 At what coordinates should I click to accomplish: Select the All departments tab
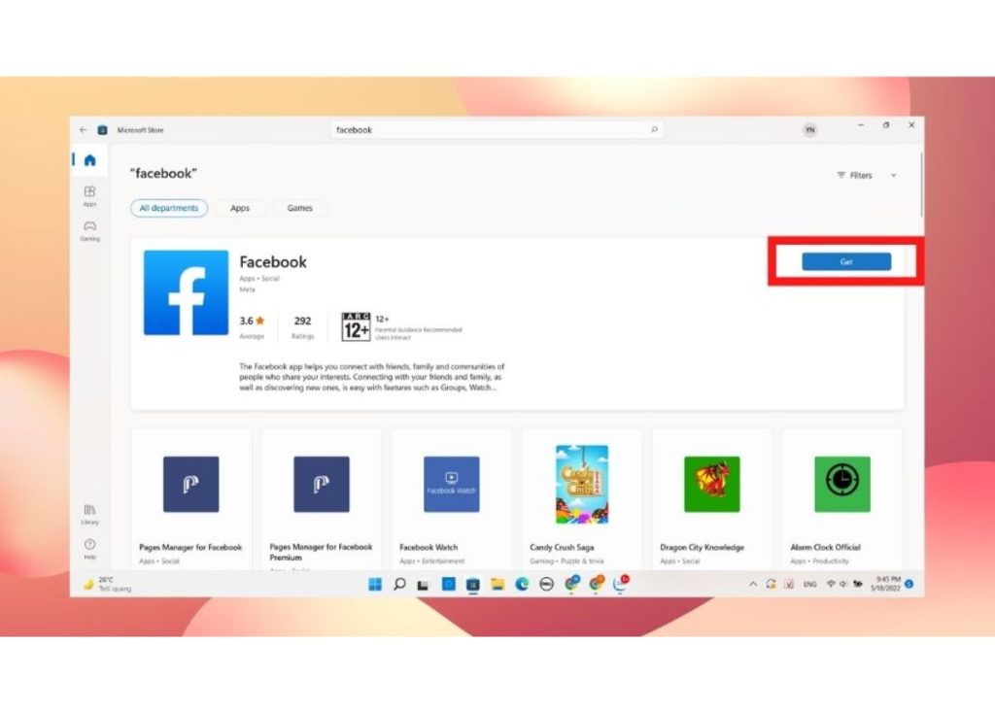click(169, 208)
